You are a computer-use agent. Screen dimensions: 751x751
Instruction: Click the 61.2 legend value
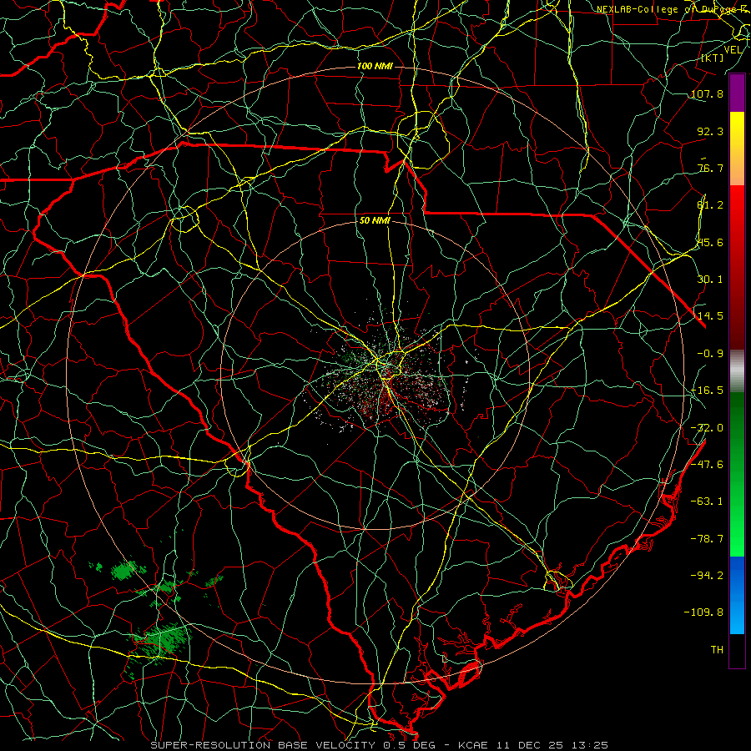pos(710,205)
